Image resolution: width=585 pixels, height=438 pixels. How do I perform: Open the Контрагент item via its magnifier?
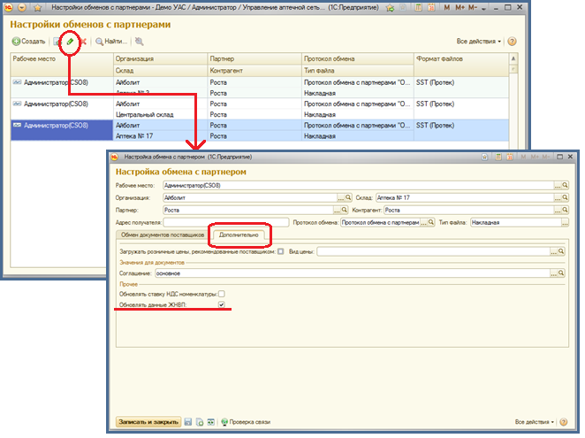pos(566,210)
